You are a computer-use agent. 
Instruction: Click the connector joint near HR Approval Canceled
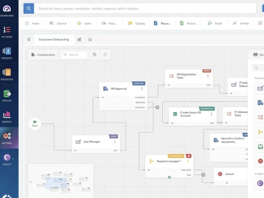coord(157,107)
